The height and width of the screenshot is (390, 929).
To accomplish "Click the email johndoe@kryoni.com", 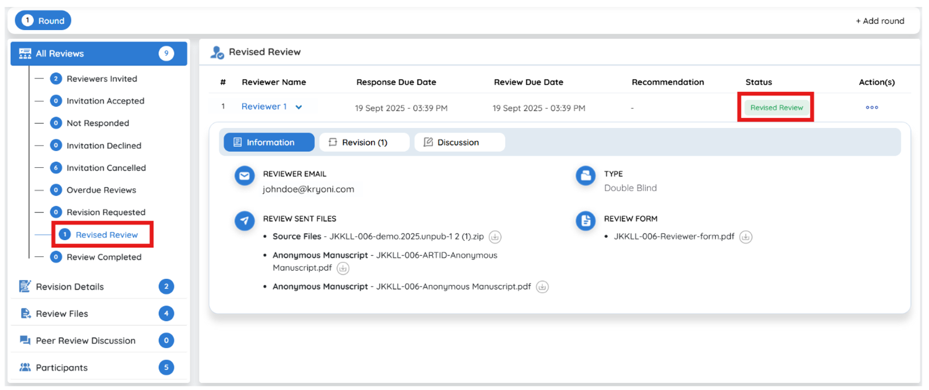I will 308,189.
